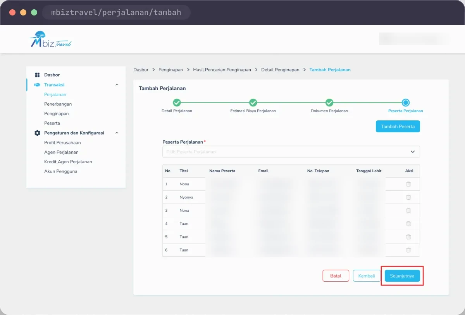Image resolution: width=465 pixels, height=315 pixels.
Task: Collapse the Transaksi menu section
Action: coord(117,85)
